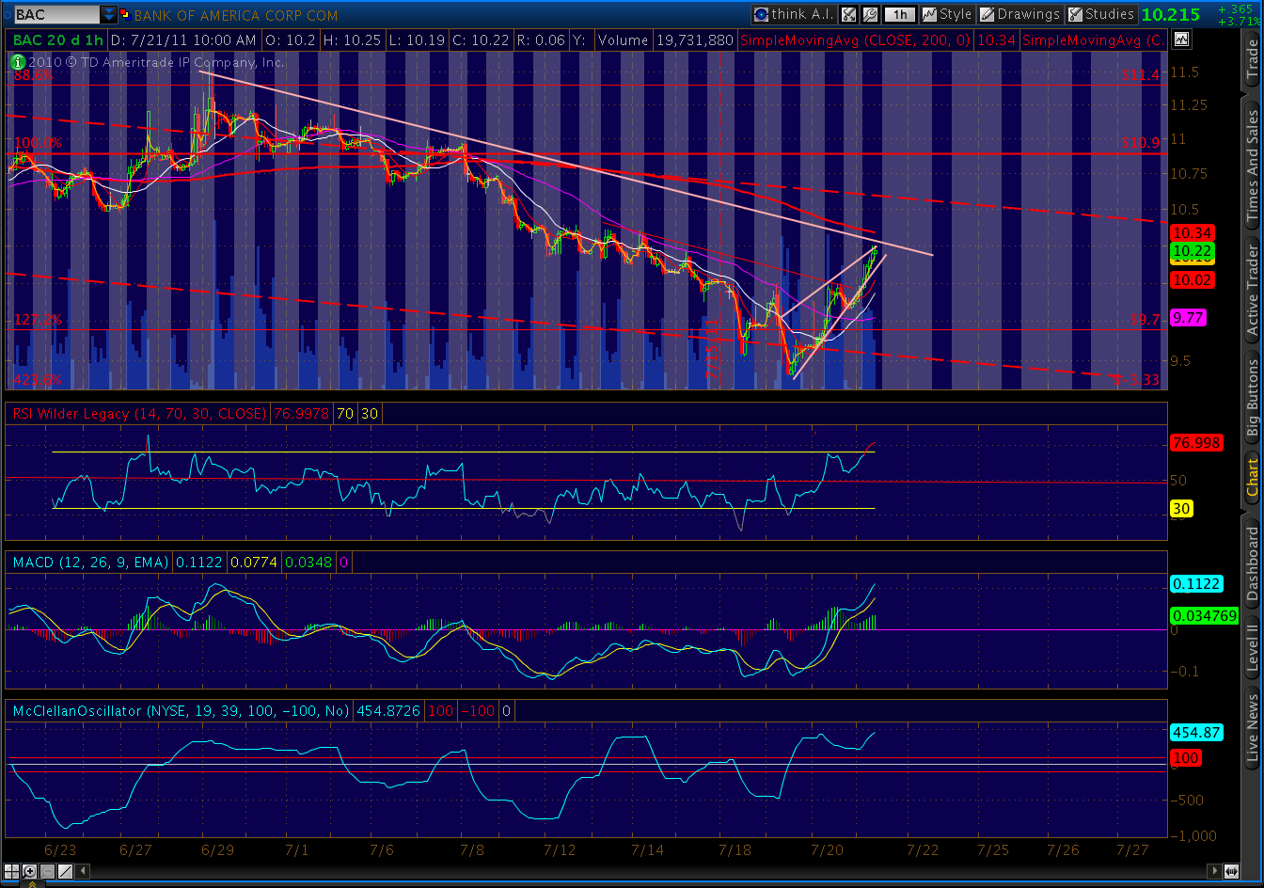Click the yellow 30 RSI level tag
1264x888 pixels.
1181,509
